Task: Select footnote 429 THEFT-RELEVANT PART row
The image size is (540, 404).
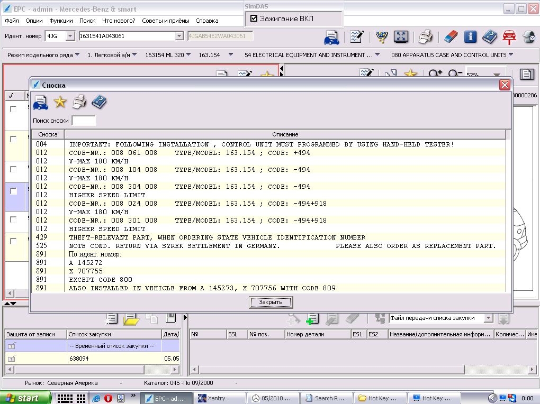Action: 269,237
